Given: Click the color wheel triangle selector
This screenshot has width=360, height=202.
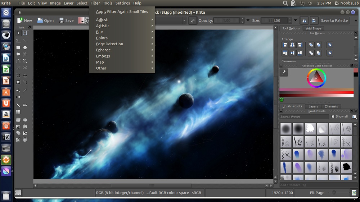Looking at the screenshot, I should coord(316,77).
